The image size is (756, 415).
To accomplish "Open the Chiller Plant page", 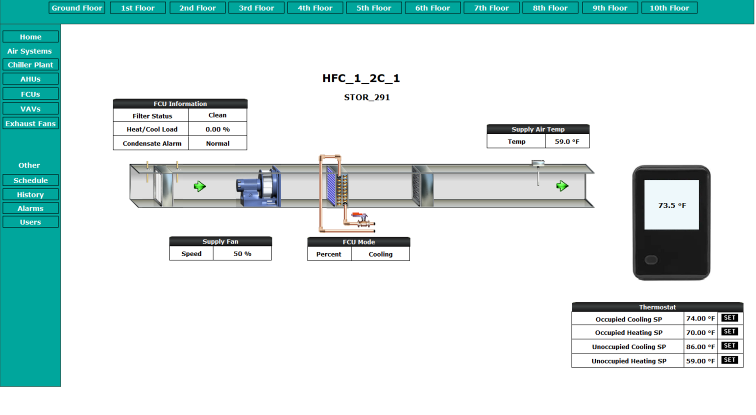I will click(x=30, y=65).
